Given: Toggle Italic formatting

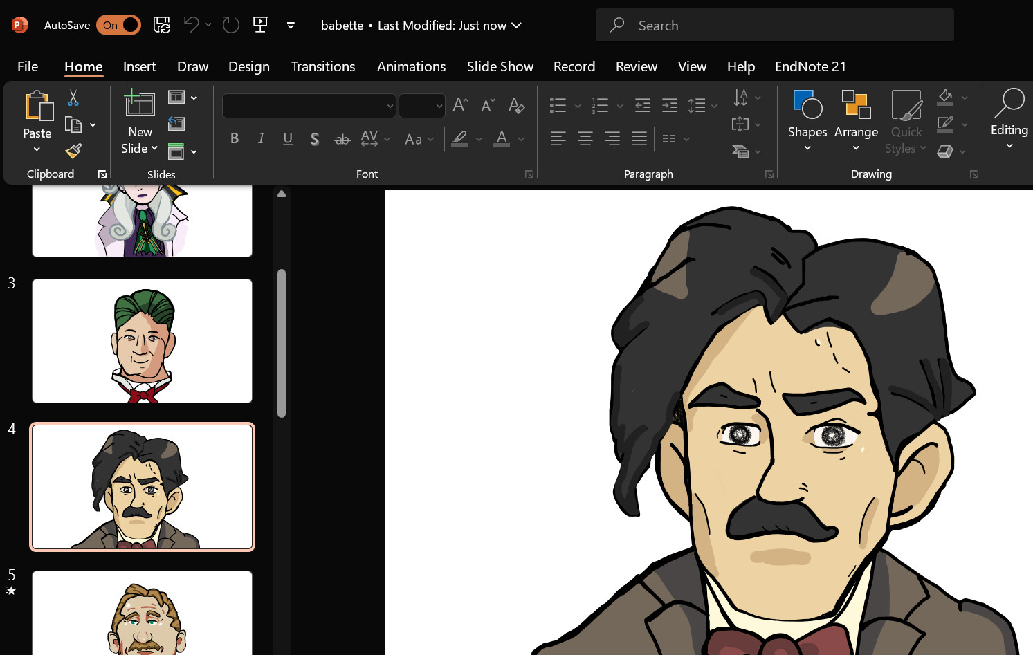Looking at the screenshot, I should tap(262, 139).
